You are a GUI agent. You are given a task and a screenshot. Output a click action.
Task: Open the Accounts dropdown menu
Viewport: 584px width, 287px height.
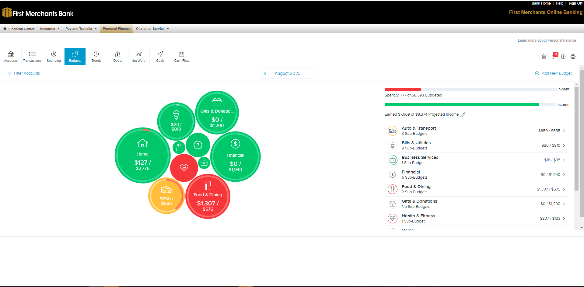pyautogui.click(x=50, y=29)
